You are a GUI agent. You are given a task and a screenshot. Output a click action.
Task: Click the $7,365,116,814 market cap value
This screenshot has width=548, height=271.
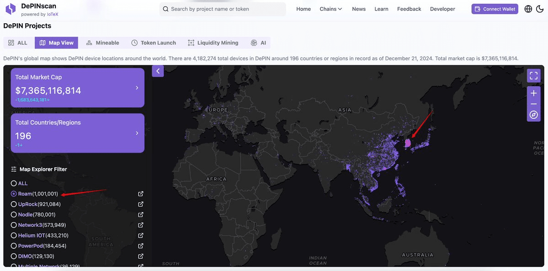point(48,91)
